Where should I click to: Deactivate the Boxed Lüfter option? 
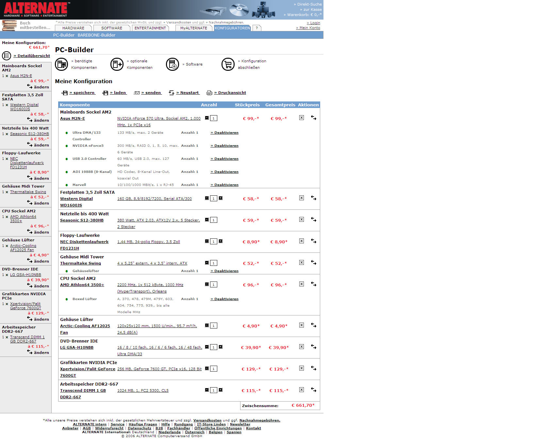[x=224, y=299]
